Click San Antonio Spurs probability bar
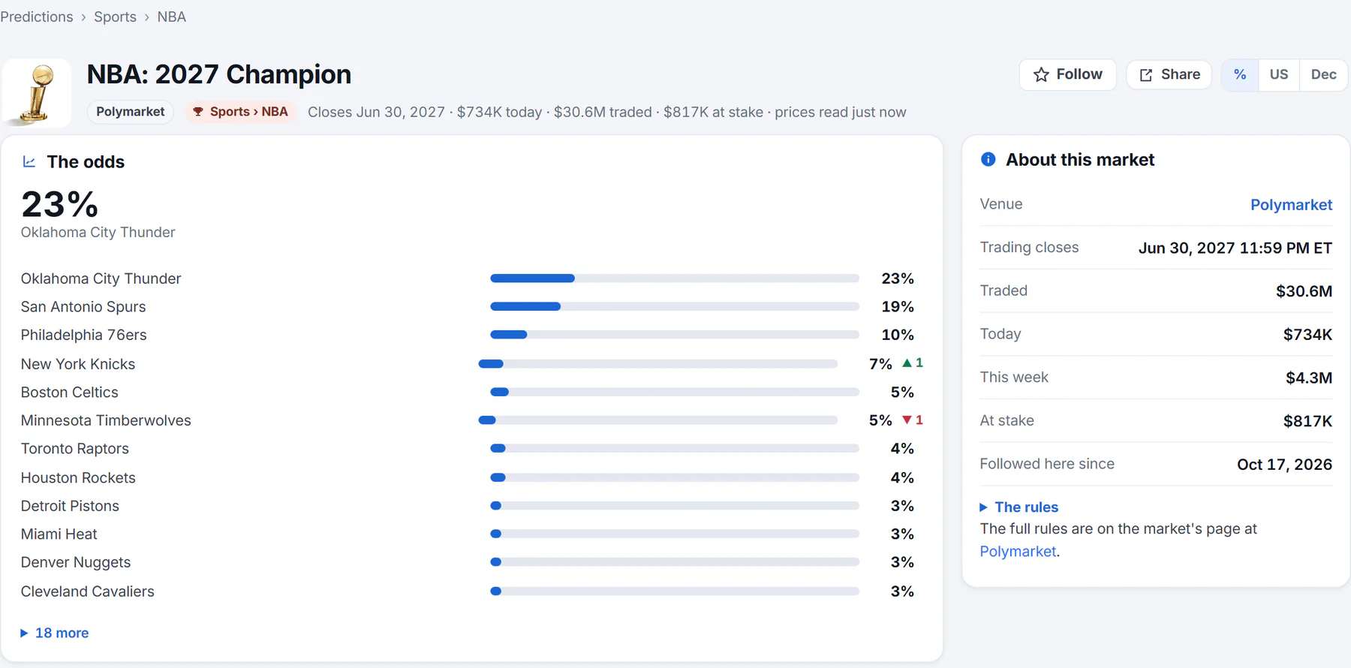 [675, 306]
